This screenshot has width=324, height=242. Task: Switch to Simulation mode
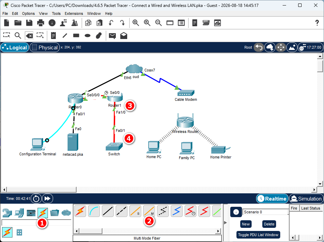pyautogui.click(x=306, y=199)
